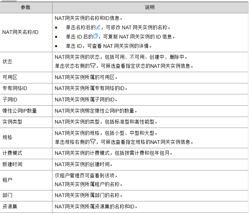This screenshot has height=214, width=249.
Task: Click the 状态 parameter cell
Action: (x=26, y=62)
